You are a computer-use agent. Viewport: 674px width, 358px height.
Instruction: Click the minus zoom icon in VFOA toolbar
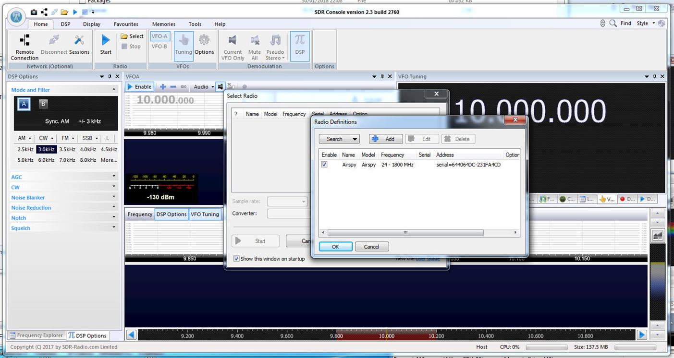[173, 87]
